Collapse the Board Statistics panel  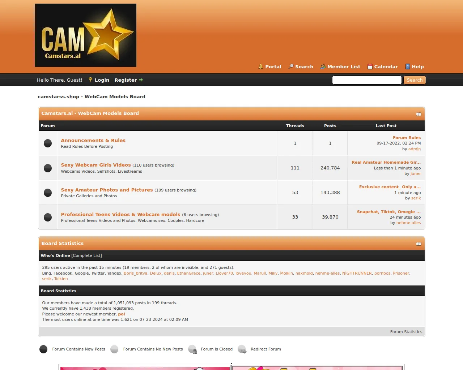pos(419,244)
